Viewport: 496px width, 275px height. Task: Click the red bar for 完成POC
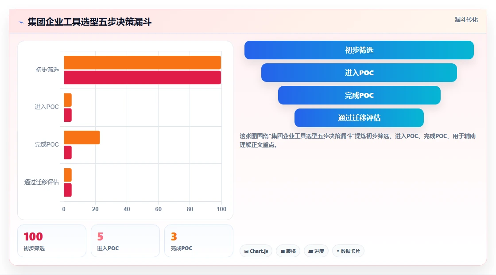pos(68,152)
